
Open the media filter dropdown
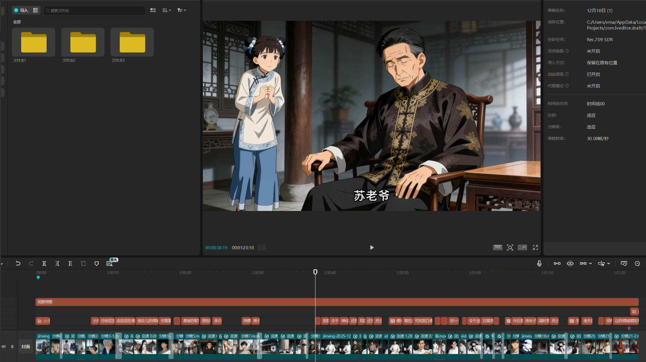[x=182, y=10]
